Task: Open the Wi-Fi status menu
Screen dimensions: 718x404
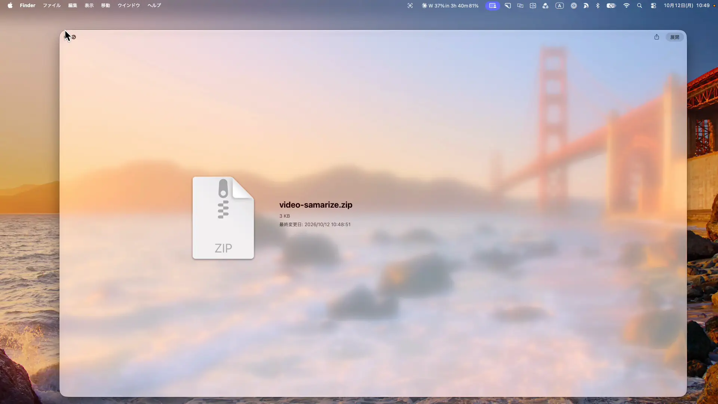Action: coord(626,6)
